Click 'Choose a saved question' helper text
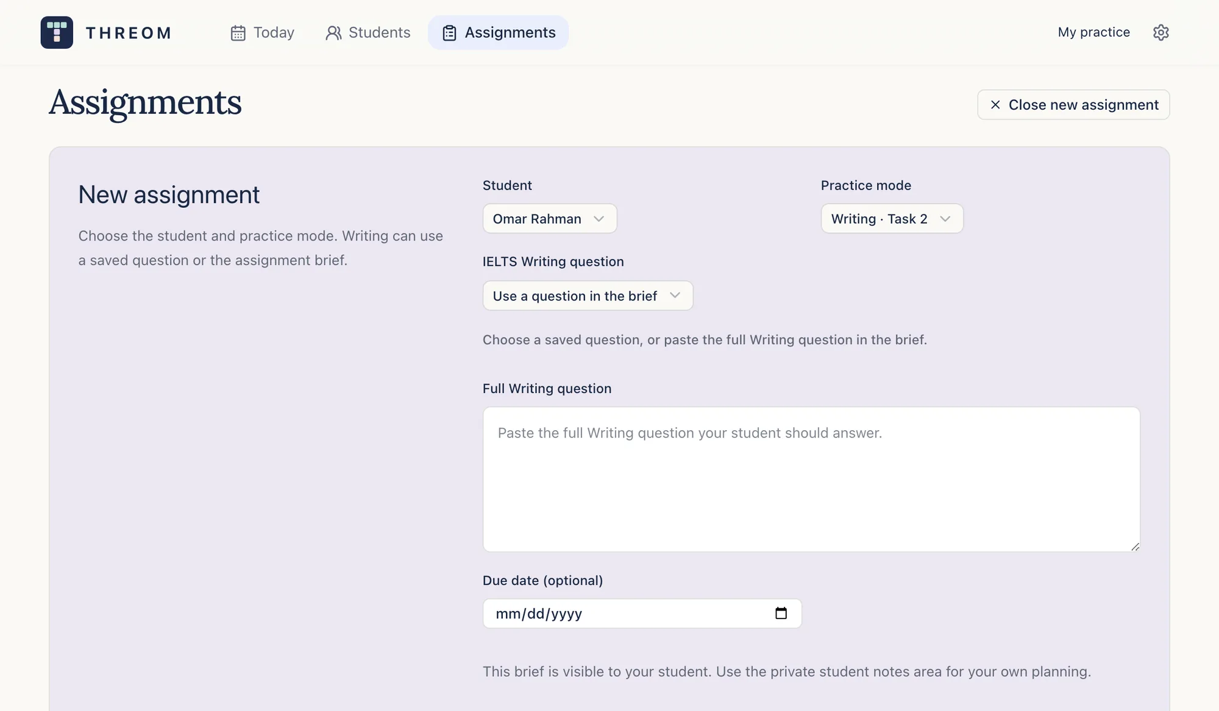 coord(705,340)
